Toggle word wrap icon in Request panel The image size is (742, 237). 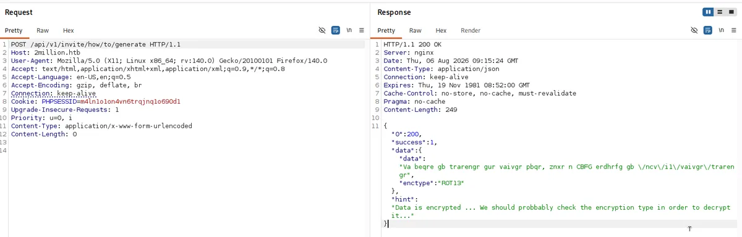tap(336, 30)
